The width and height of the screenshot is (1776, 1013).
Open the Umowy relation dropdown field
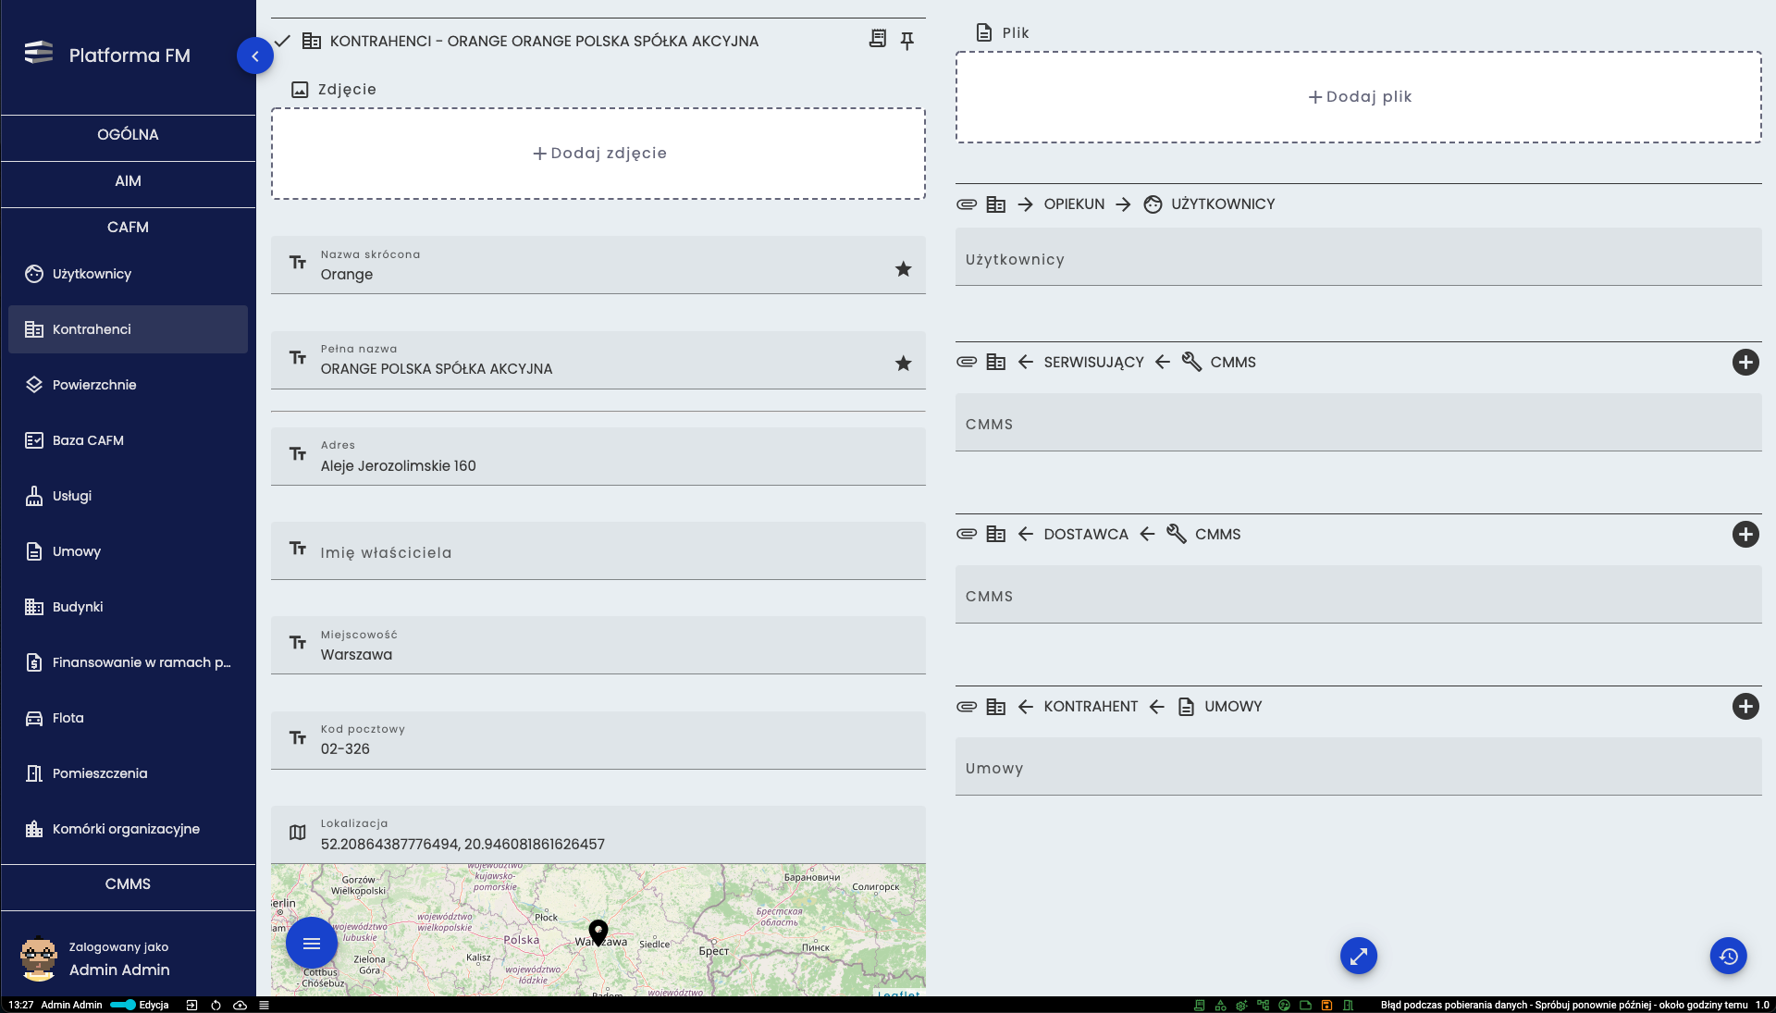click(1359, 767)
